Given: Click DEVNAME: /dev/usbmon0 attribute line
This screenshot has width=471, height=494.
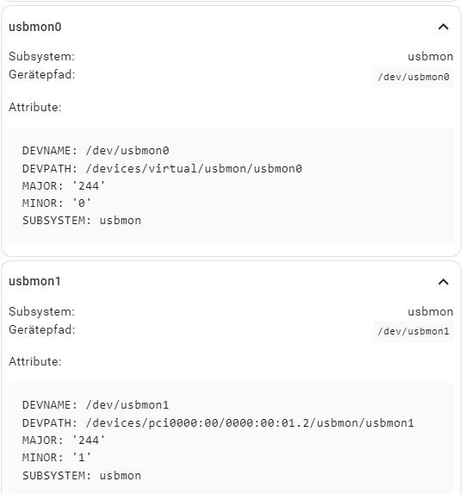Looking at the screenshot, I should point(96,151).
